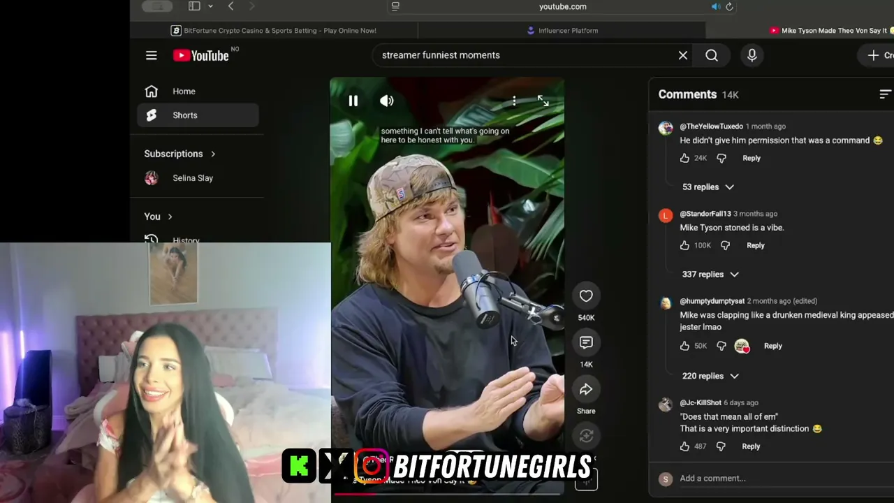Open the page menu icon in the address bar

tap(395, 6)
